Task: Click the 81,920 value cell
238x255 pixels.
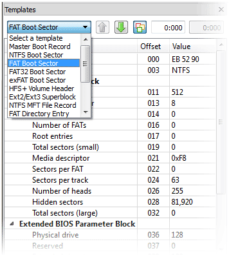Action: [x=182, y=202]
